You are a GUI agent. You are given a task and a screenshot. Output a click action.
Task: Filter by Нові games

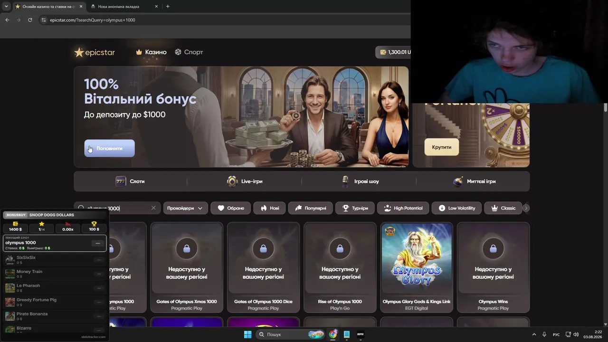[270, 208]
